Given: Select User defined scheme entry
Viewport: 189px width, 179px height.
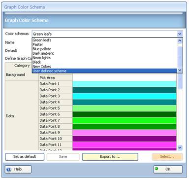Looking at the screenshot, I should [x=104, y=71].
